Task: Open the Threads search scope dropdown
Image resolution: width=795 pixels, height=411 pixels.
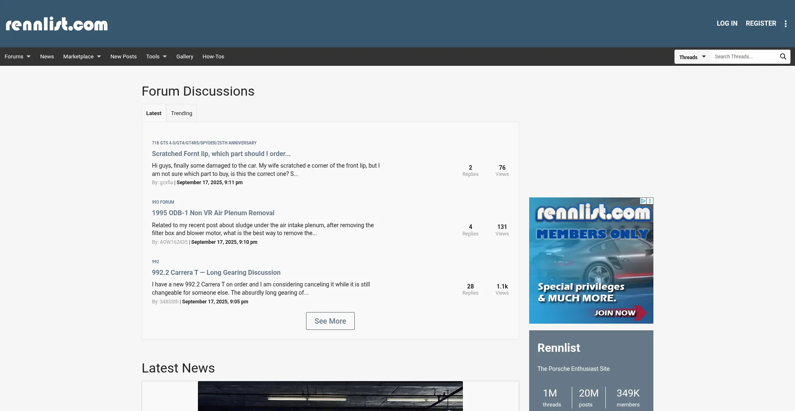Action: [x=692, y=57]
